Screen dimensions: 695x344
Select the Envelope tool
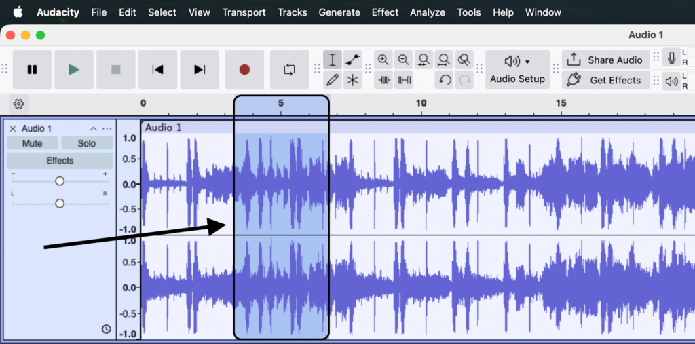pyautogui.click(x=352, y=60)
